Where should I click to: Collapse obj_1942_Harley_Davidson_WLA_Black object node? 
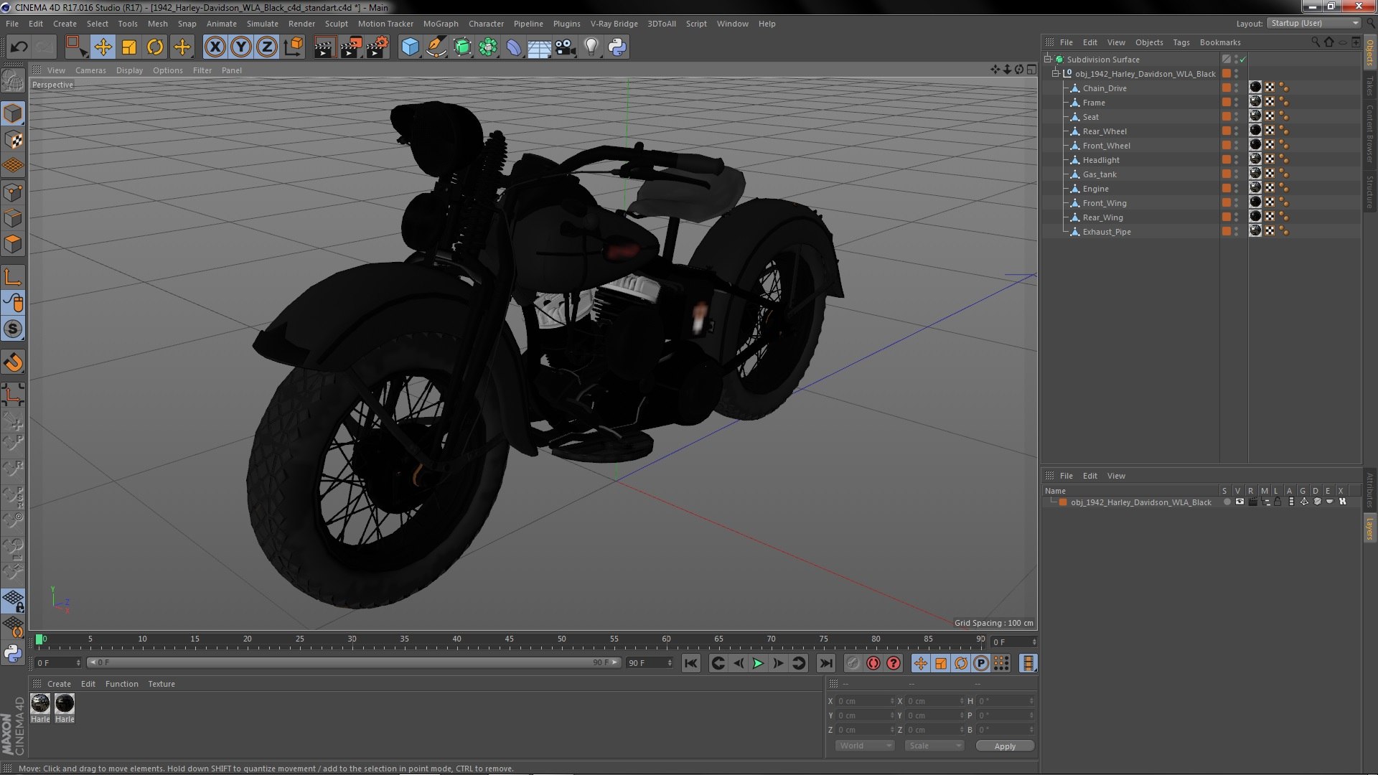1056,74
